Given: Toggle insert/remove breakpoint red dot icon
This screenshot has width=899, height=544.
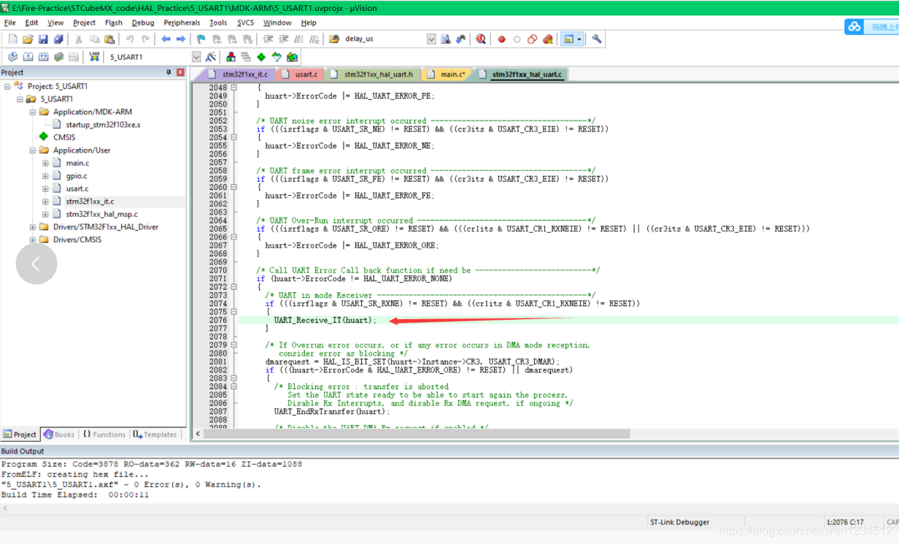Looking at the screenshot, I should 501,39.
